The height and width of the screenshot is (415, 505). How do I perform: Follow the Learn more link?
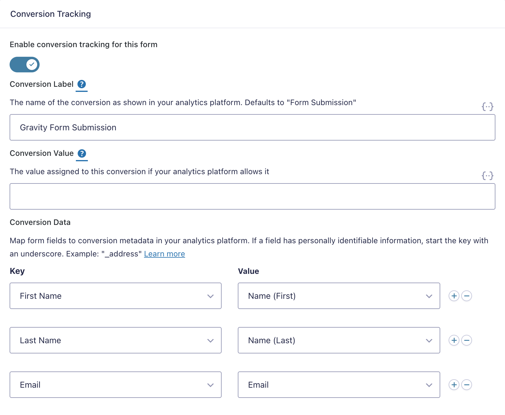(164, 254)
